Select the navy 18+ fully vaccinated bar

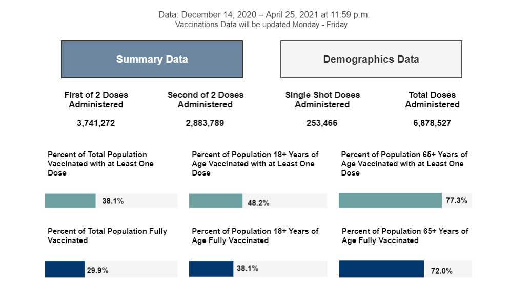211,269
